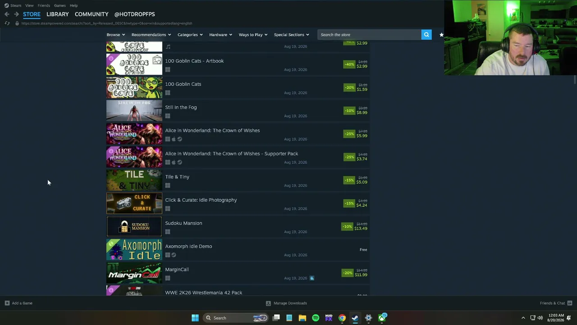Viewport: 577px width, 325px height.
Task: Open the Categories dropdown
Action: pos(190,35)
